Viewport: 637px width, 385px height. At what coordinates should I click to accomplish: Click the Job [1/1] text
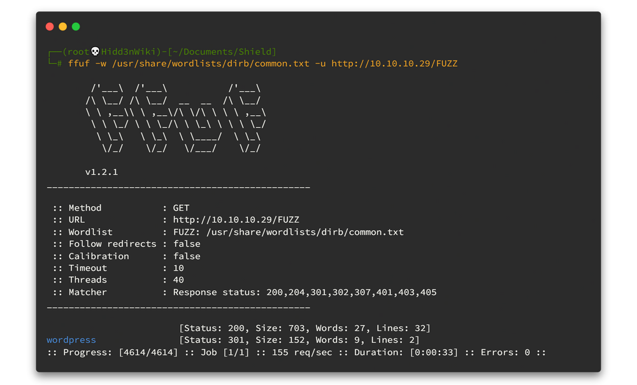[x=225, y=352]
